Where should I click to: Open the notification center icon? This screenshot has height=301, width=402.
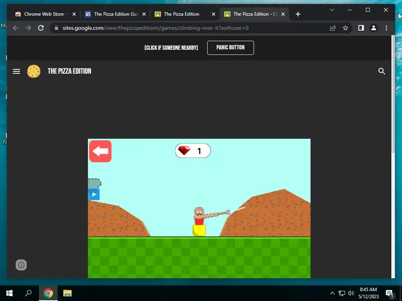(389, 293)
